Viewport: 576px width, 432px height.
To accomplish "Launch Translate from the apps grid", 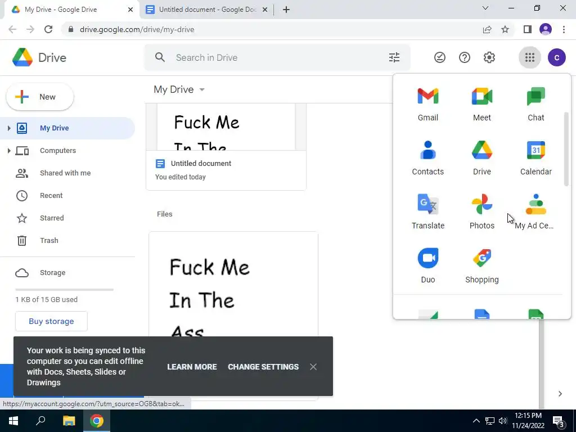I will (427, 212).
